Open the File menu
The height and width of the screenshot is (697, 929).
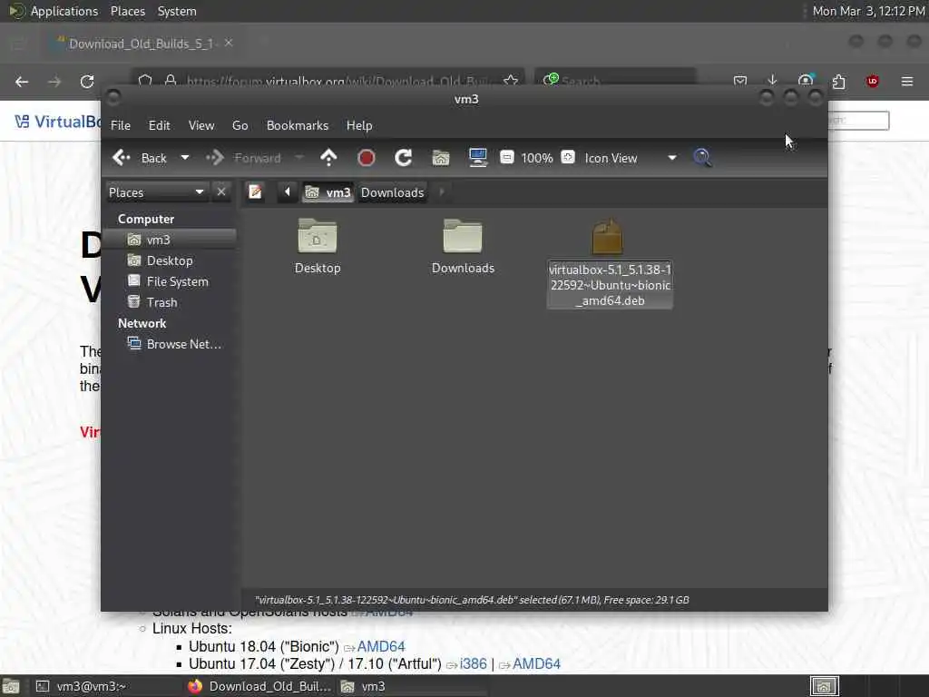(x=121, y=125)
